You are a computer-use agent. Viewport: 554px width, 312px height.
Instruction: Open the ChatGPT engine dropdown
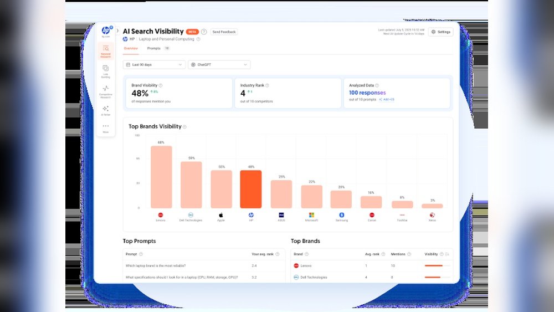[219, 65]
